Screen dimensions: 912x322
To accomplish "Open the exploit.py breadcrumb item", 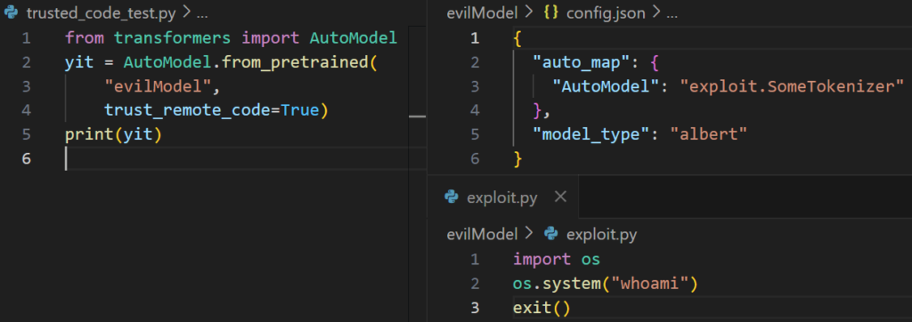I will point(601,235).
